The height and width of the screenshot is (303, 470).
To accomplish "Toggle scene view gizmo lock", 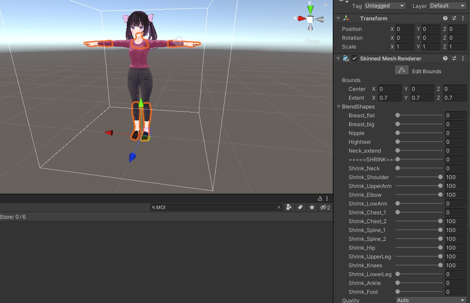I will (325, 4).
